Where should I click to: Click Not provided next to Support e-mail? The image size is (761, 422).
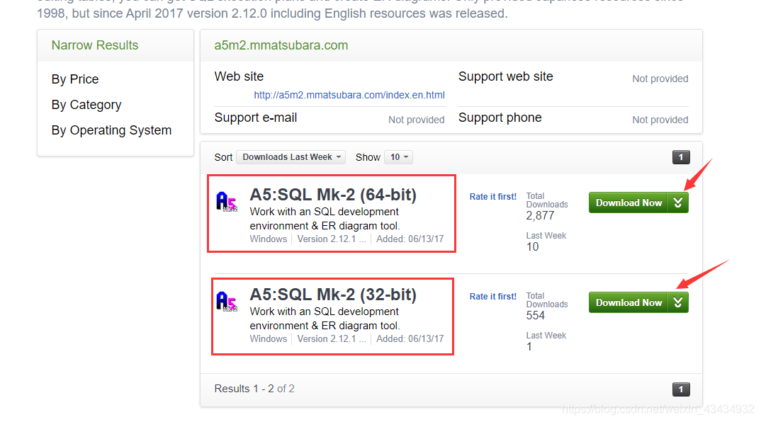click(417, 120)
